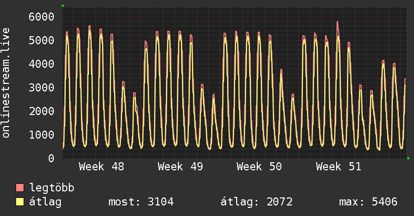The width and height of the screenshot is (414, 216).
Task: Select the Week 51 axis label
Action: [338, 167]
